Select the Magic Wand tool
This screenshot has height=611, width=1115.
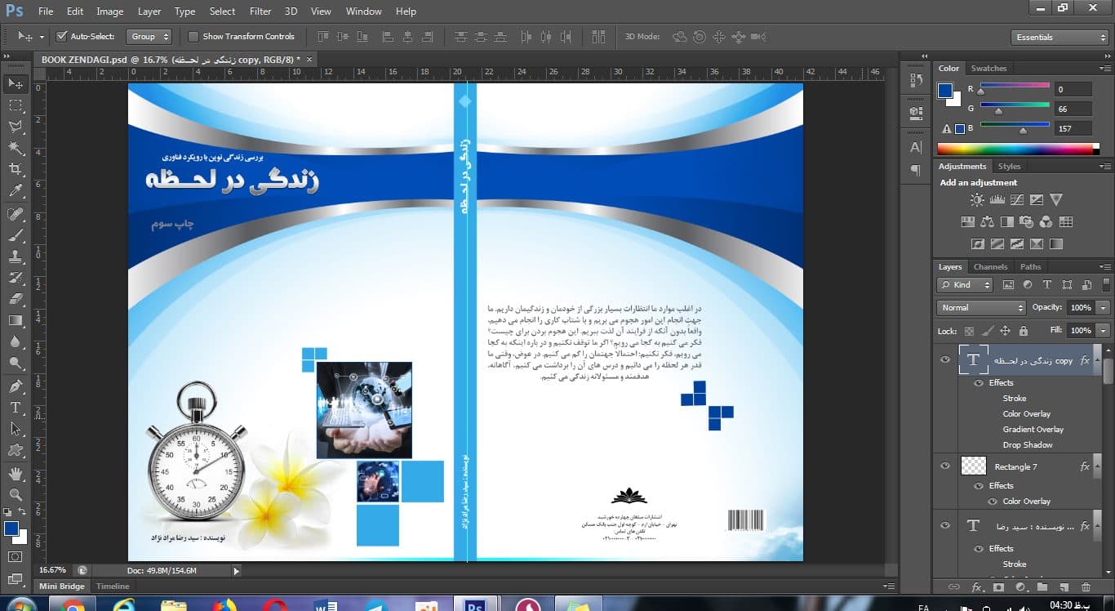coord(16,148)
